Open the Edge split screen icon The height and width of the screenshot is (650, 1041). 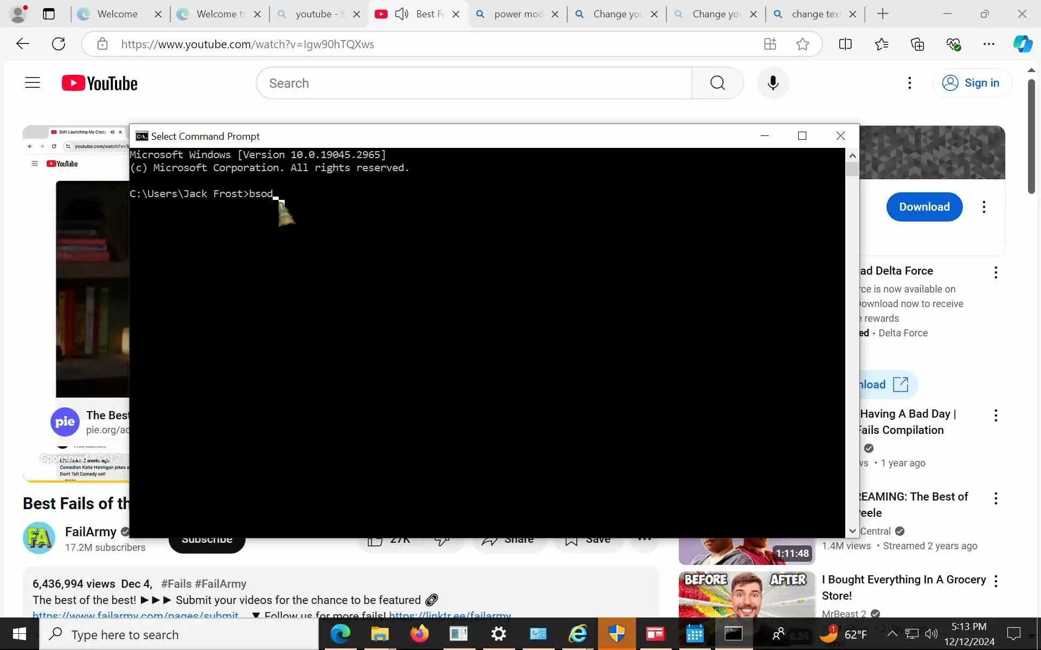[x=845, y=44]
